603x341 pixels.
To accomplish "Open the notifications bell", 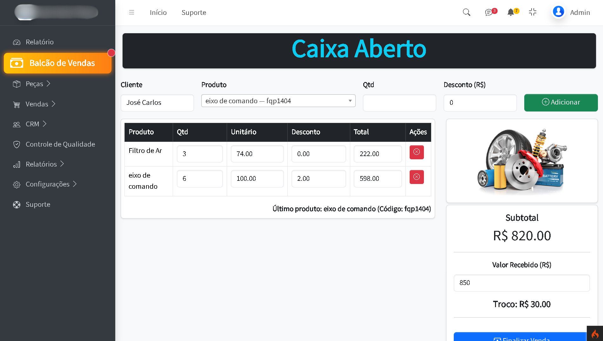I will (x=511, y=12).
